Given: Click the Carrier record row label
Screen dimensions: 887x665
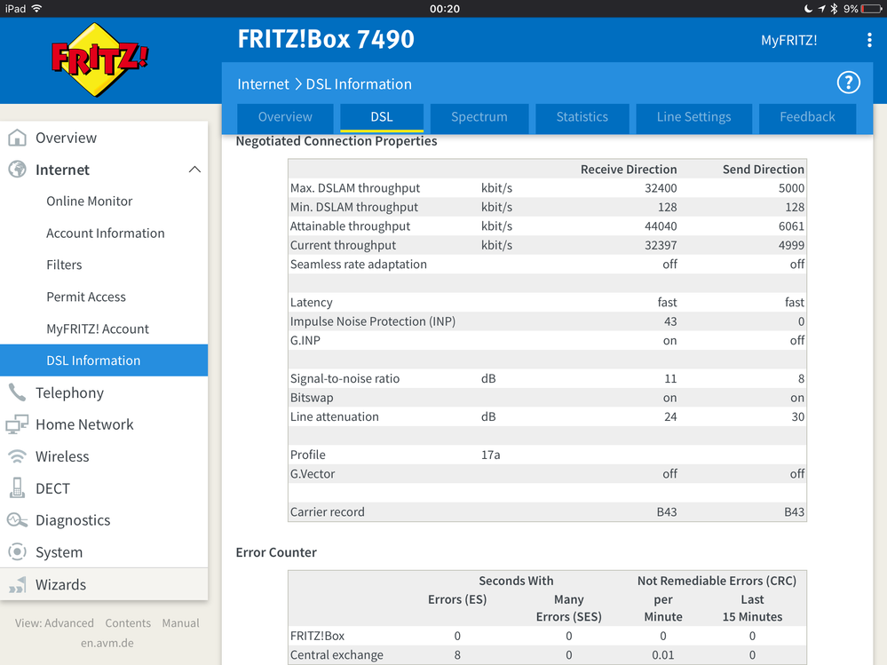Looking at the screenshot, I should (x=327, y=511).
